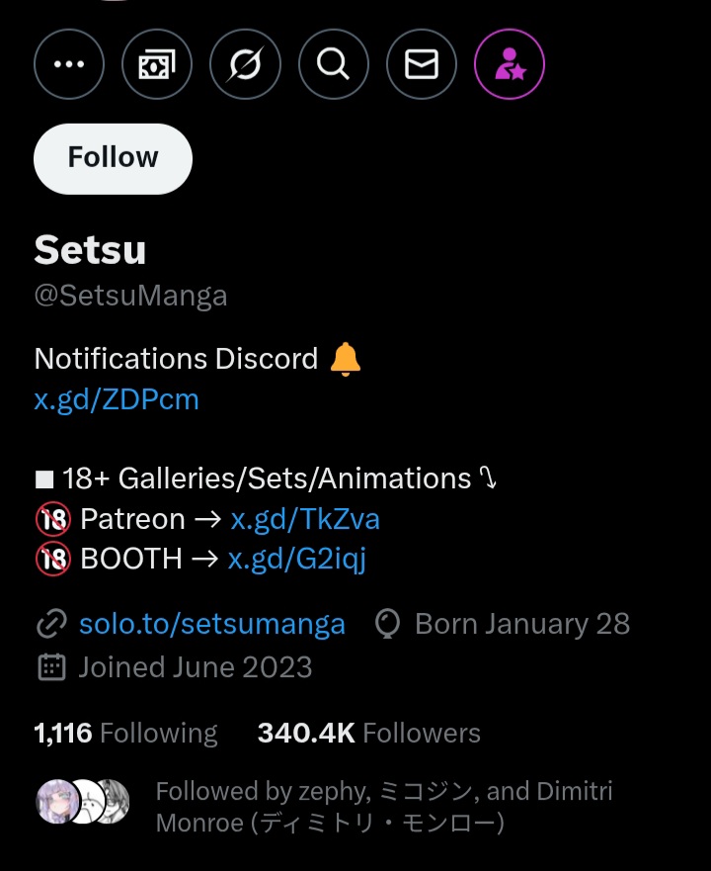Visit the solo.to/setsumanga website link
This screenshot has width=711, height=871.
[212, 624]
